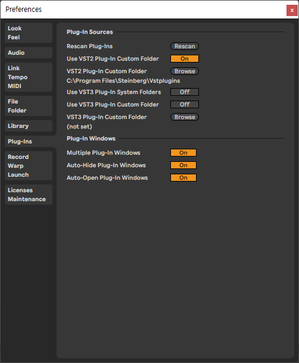The height and width of the screenshot is (363, 299).
Task: Close the Preferences window
Action: (x=292, y=11)
